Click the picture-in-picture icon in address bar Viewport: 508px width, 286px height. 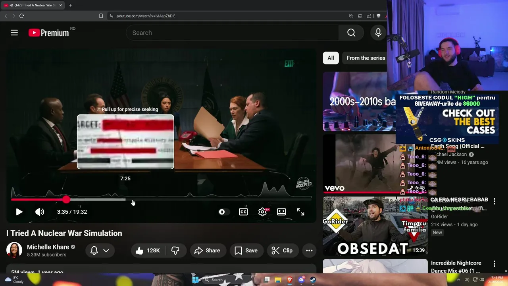pos(360,16)
